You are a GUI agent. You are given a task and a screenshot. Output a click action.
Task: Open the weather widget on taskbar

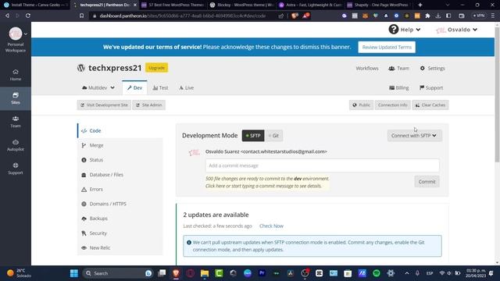coord(19,273)
